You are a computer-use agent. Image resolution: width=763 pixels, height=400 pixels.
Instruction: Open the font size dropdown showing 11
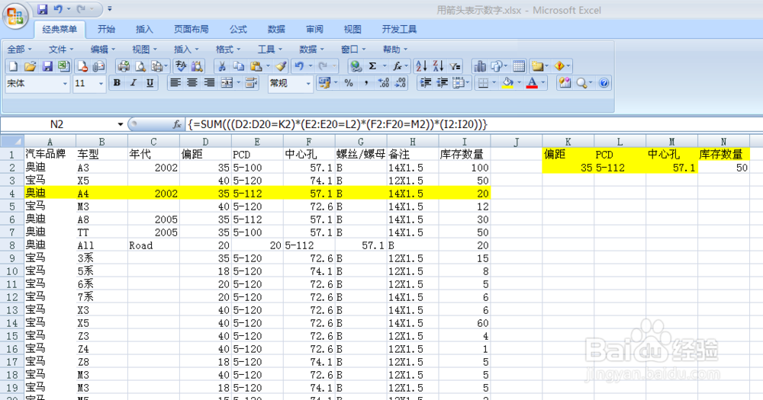coord(101,84)
